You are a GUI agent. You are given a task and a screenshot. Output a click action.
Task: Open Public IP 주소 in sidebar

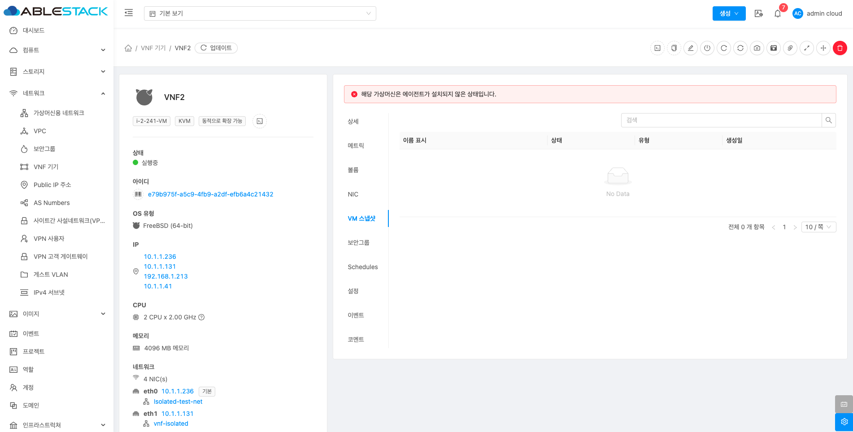pos(52,185)
